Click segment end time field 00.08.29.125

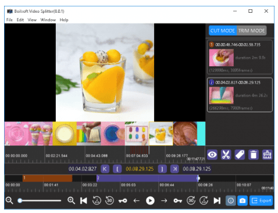point(197,169)
